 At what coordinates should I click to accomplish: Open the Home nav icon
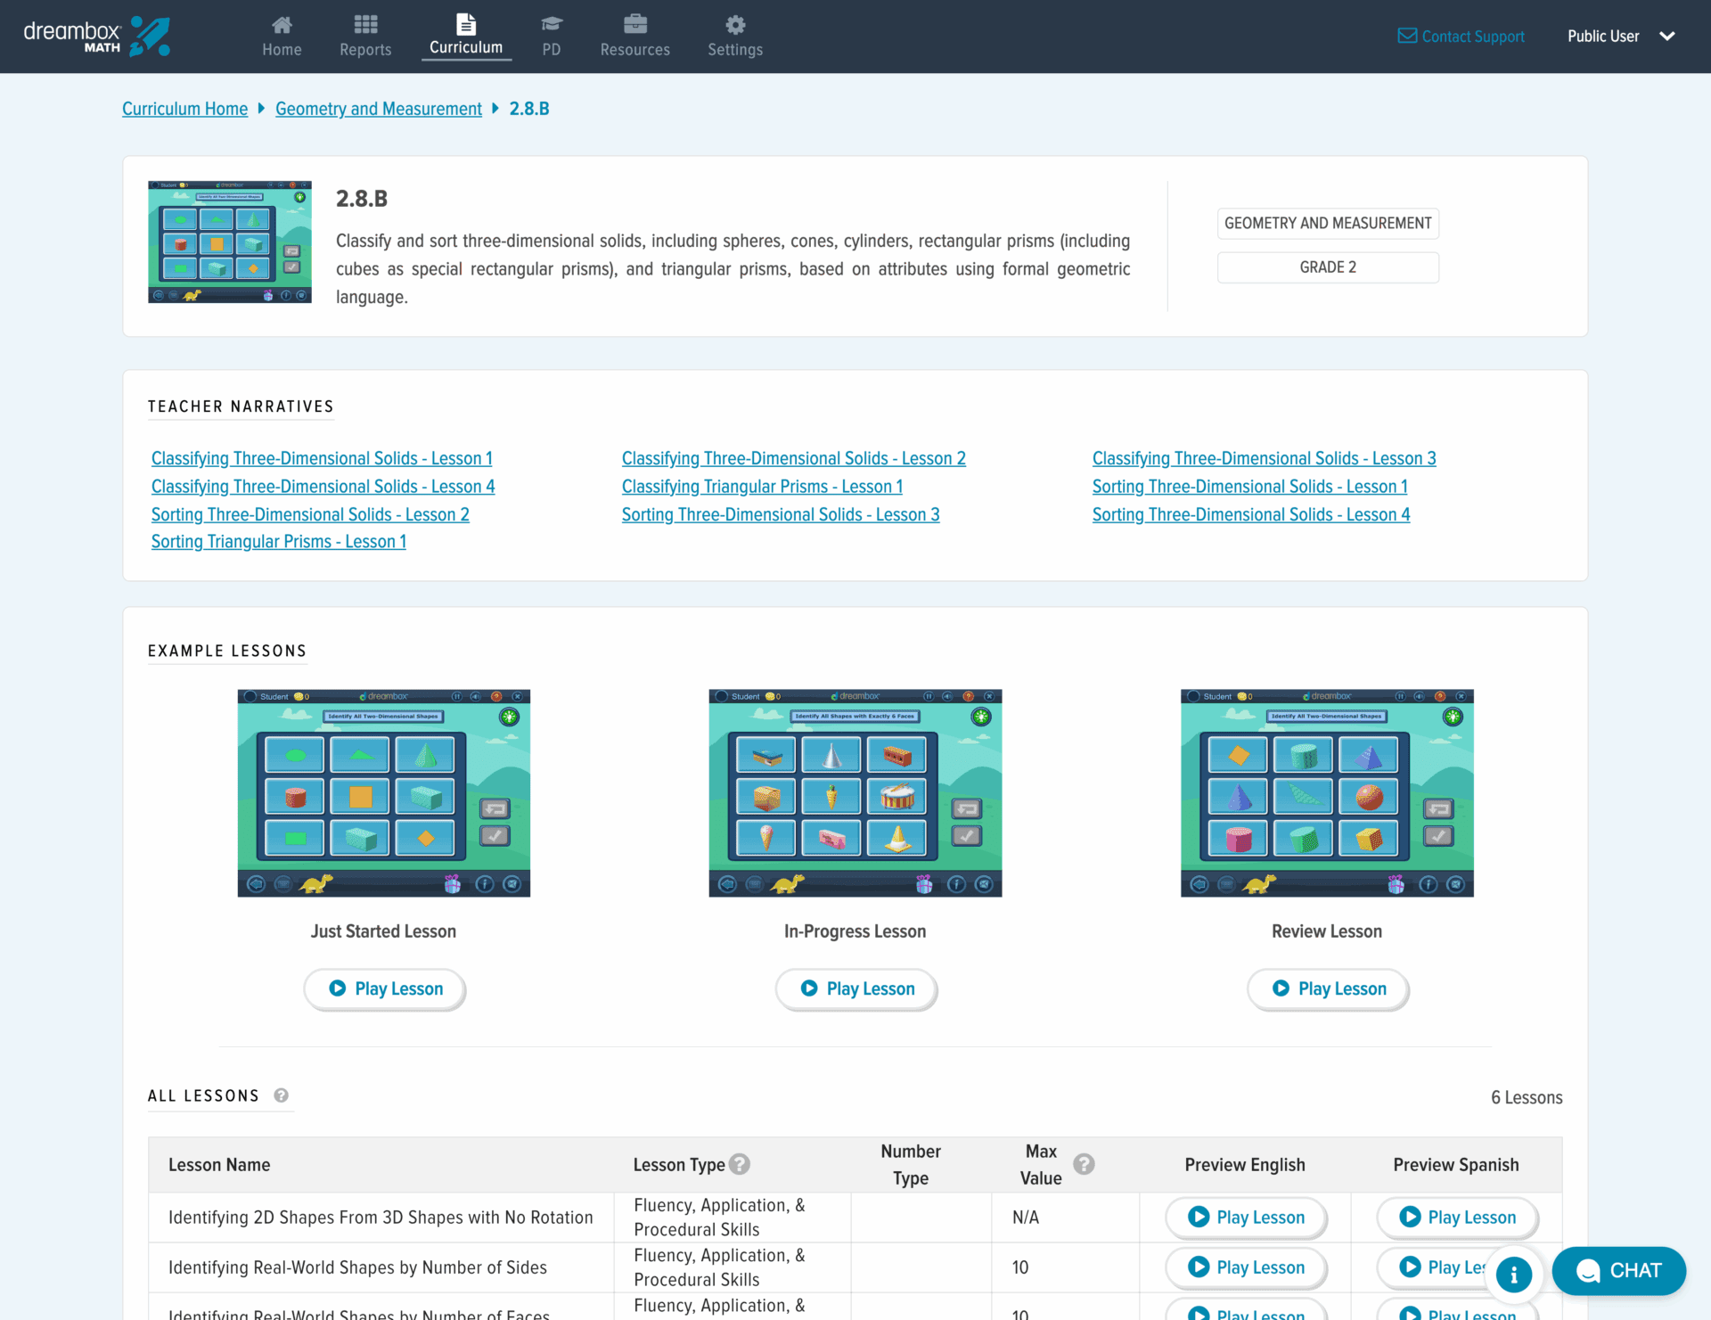(282, 25)
